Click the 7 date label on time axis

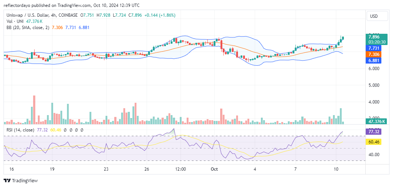(295, 169)
